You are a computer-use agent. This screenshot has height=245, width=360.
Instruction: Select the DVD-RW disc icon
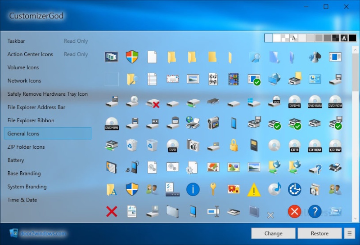tap(112, 124)
